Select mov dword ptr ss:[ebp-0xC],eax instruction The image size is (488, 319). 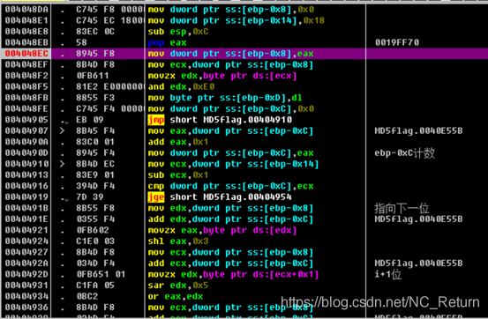[230, 153]
